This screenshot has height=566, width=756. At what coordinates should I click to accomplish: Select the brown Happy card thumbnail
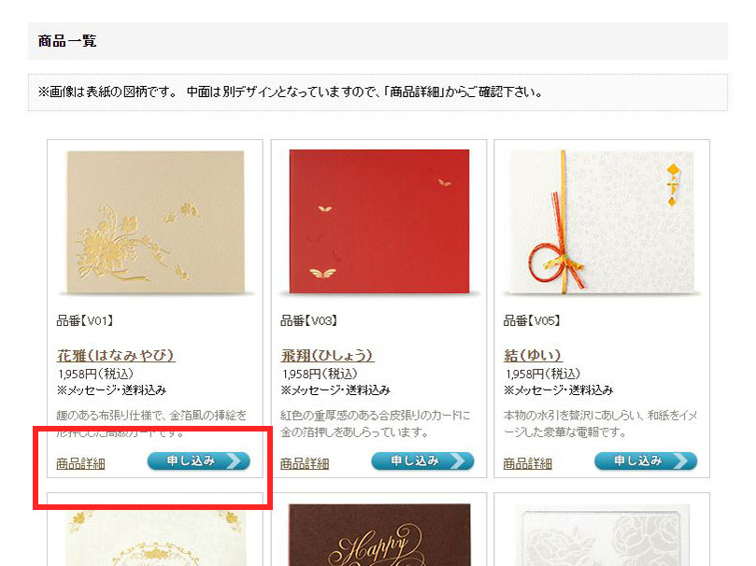379,534
